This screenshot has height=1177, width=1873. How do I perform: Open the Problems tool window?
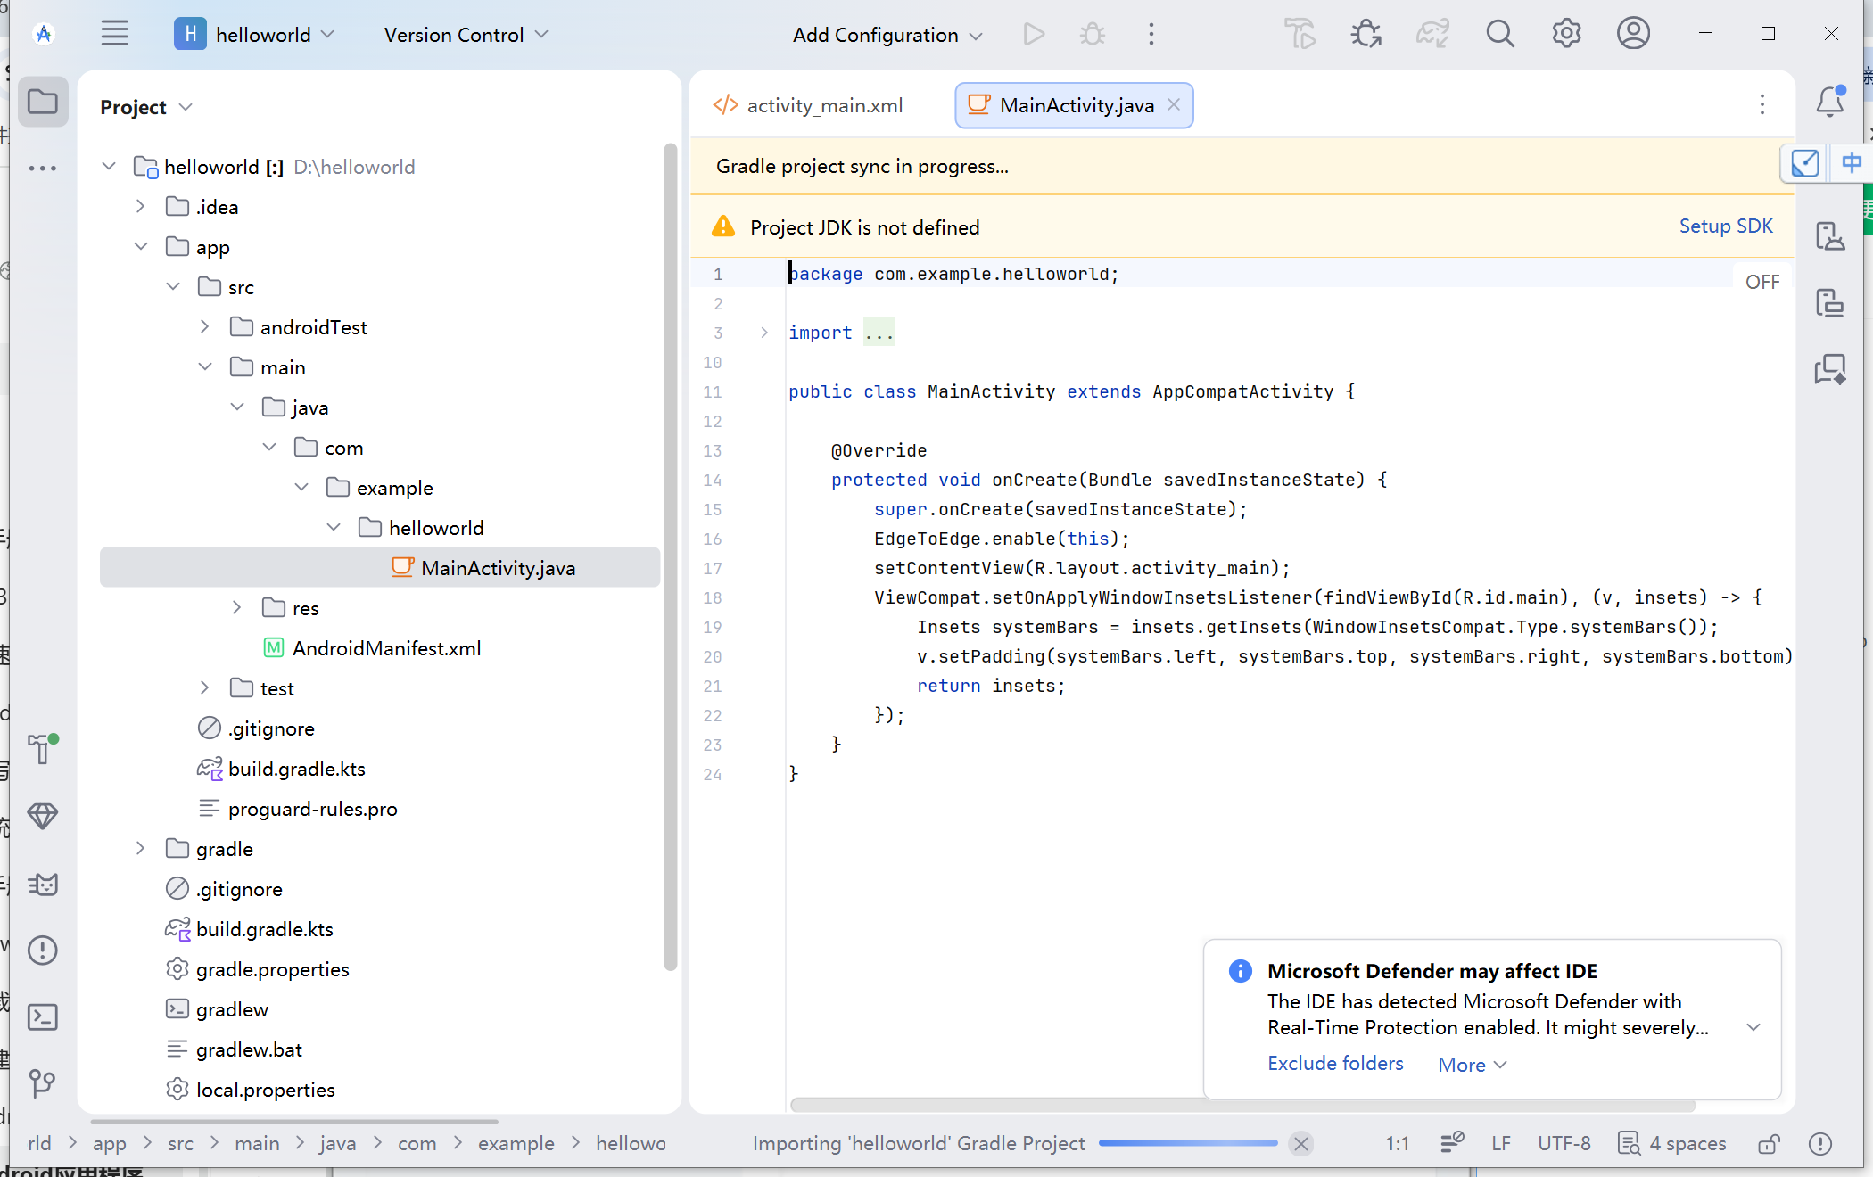[x=42, y=950]
